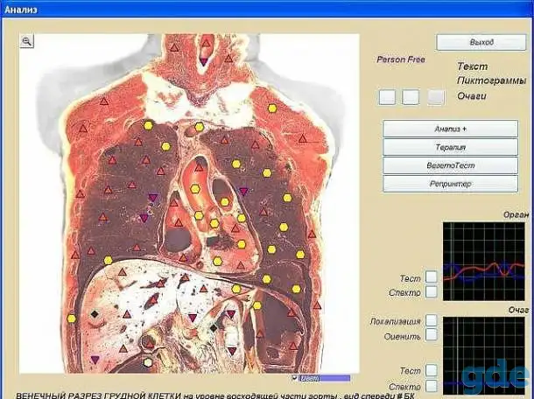Toggle the Цвет checkbox below the image
This screenshot has height=399, width=534.
point(295,377)
